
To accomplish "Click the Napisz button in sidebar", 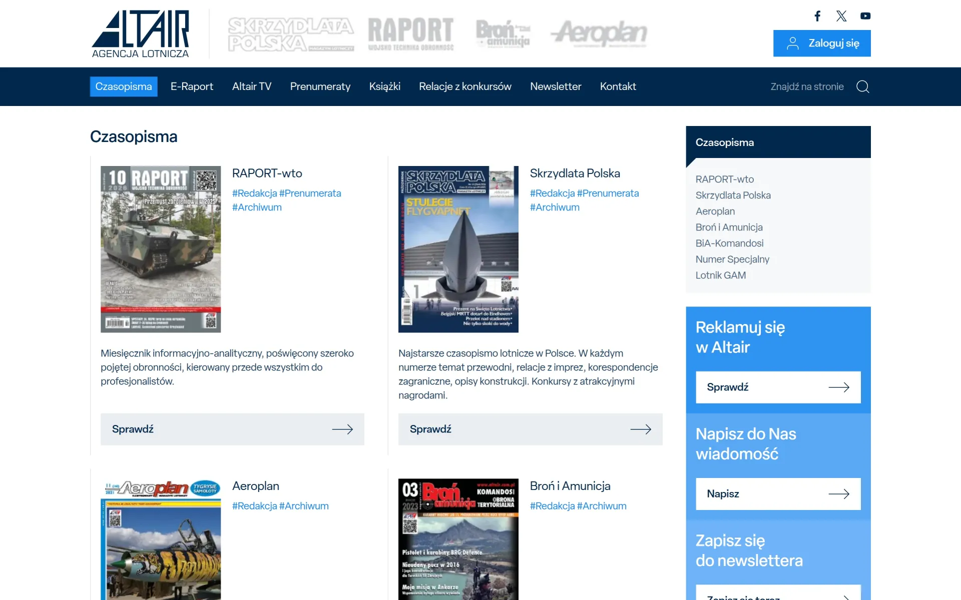I will 778,494.
